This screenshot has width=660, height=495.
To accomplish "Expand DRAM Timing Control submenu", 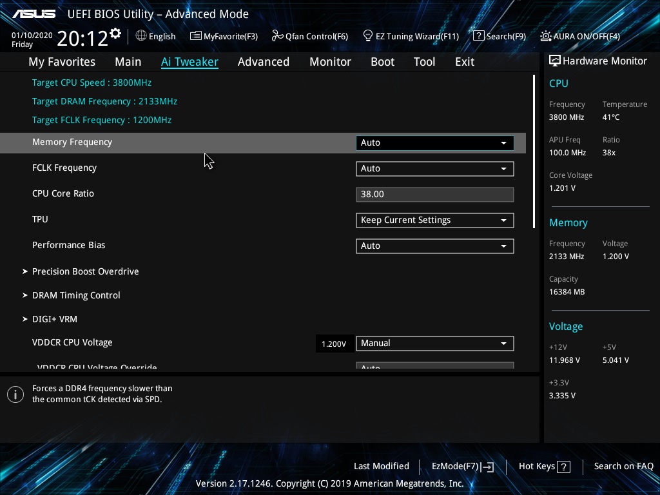I will 76,295.
